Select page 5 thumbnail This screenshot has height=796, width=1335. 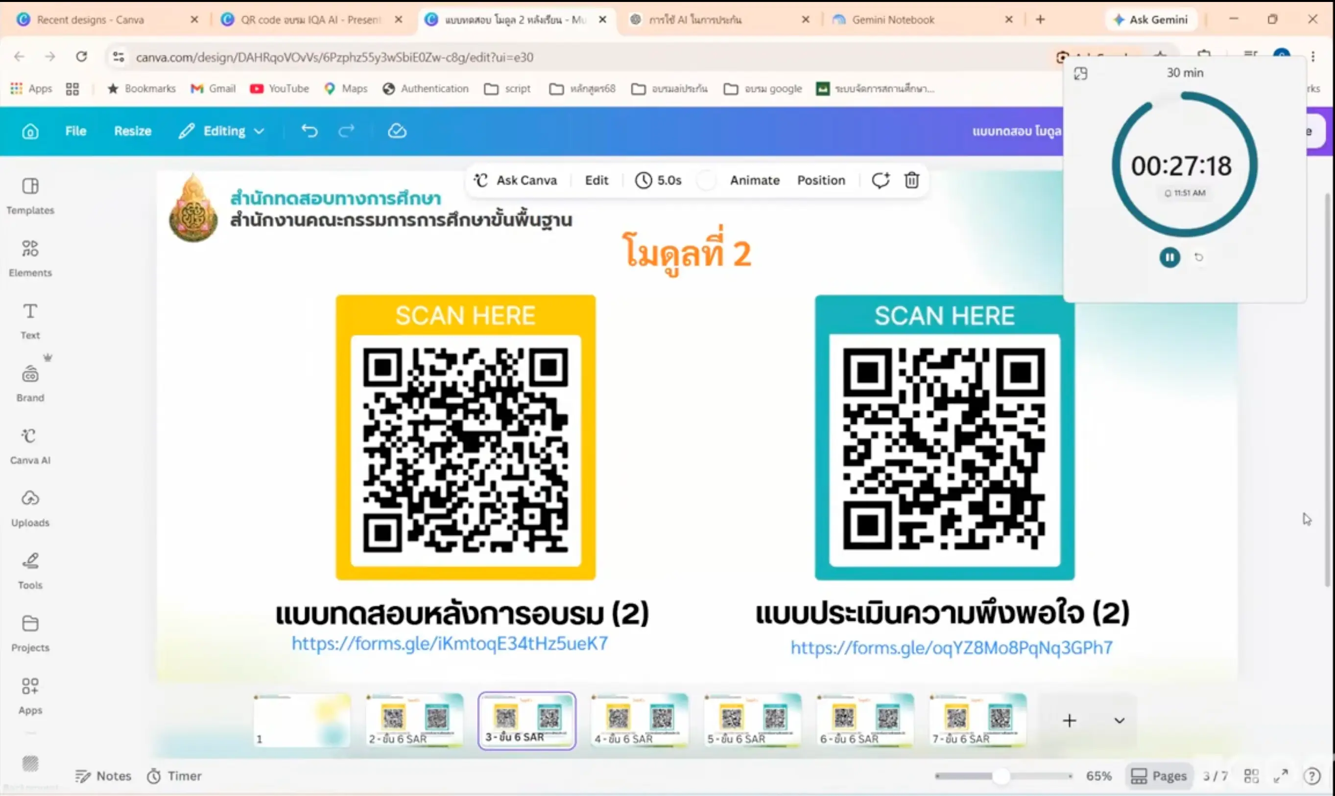[x=752, y=721]
